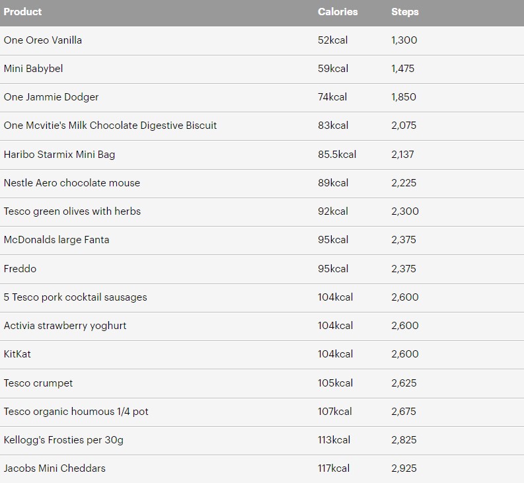Click the Product column header
Image resolution: width=524 pixels, height=483 pixels.
point(22,12)
